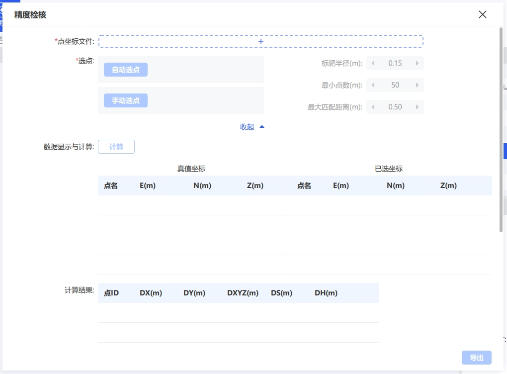Click the 真值坐标 table title
Image resolution: width=507 pixels, height=374 pixels.
click(x=191, y=169)
